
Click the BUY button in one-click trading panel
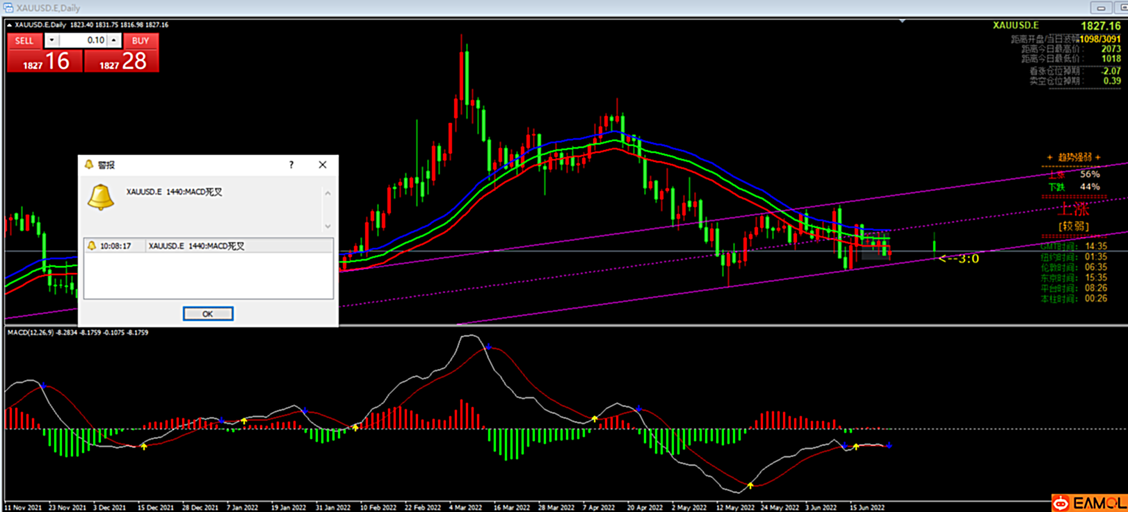coord(140,41)
